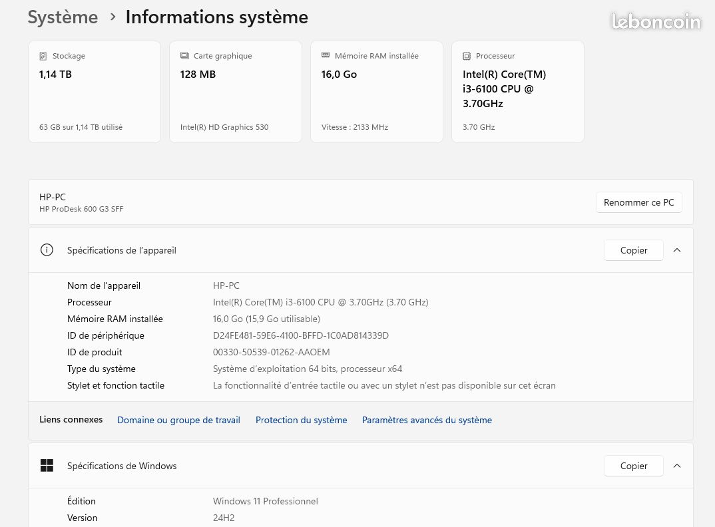Click the Édition label
Image resolution: width=715 pixels, height=527 pixels.
(x=81, y=501)
